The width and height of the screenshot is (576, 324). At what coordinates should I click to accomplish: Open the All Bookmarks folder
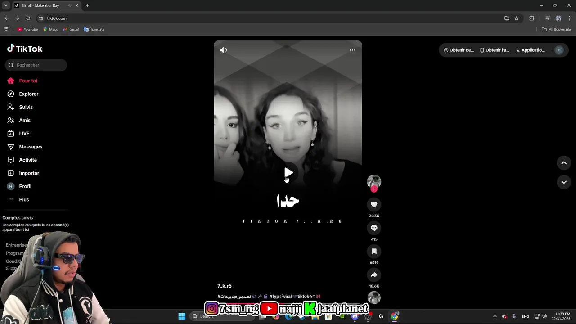point(557,29)
